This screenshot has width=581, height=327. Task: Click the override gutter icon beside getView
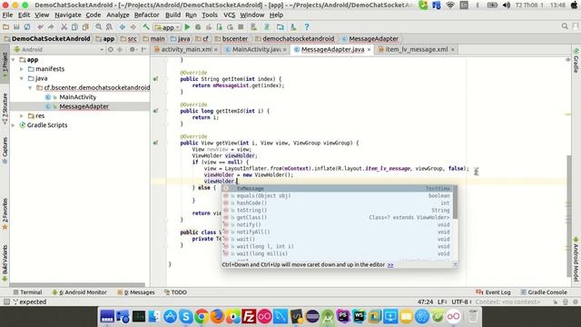pos(155,143)
